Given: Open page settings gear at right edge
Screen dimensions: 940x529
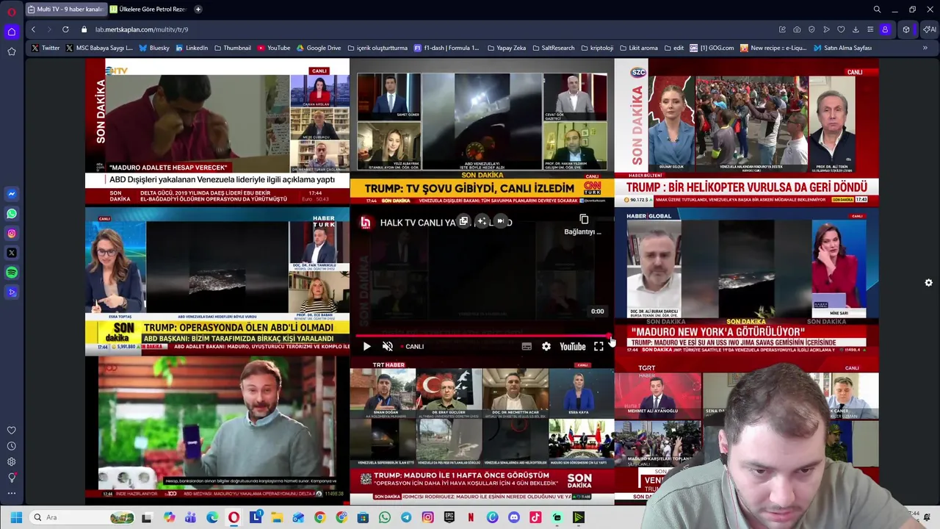Looking at the screenshot, I should [x=928, y=283].
